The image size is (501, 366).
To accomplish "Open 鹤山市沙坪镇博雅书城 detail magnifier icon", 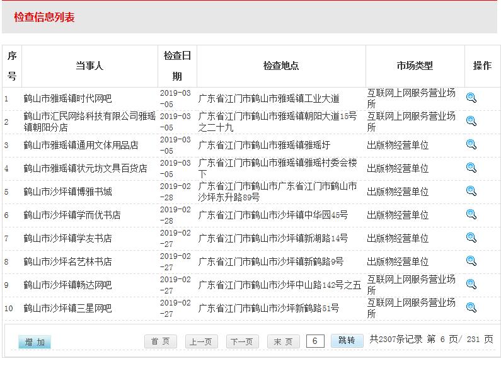I will [471, 191].
